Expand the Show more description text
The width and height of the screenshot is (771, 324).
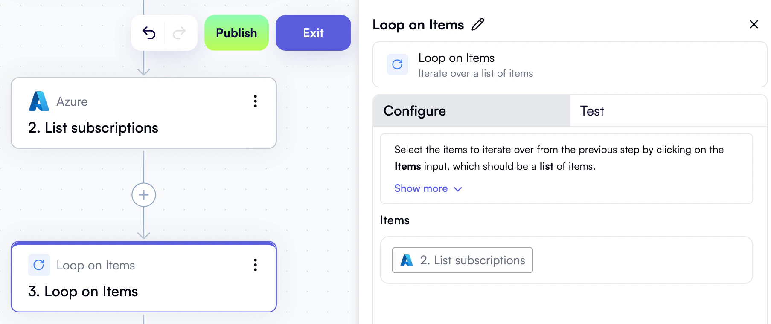421,188
